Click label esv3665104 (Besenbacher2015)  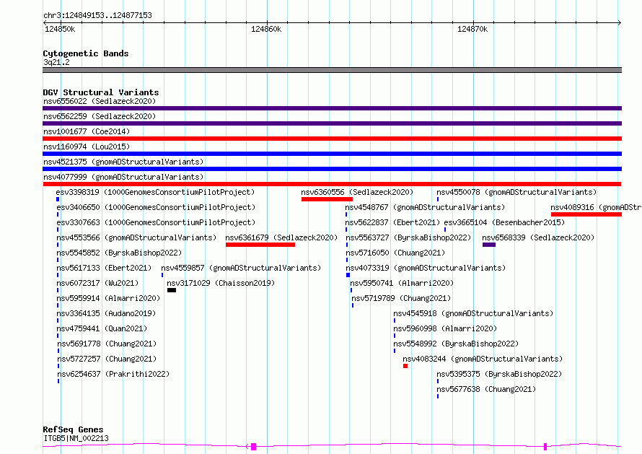click(x=504, y=222)
